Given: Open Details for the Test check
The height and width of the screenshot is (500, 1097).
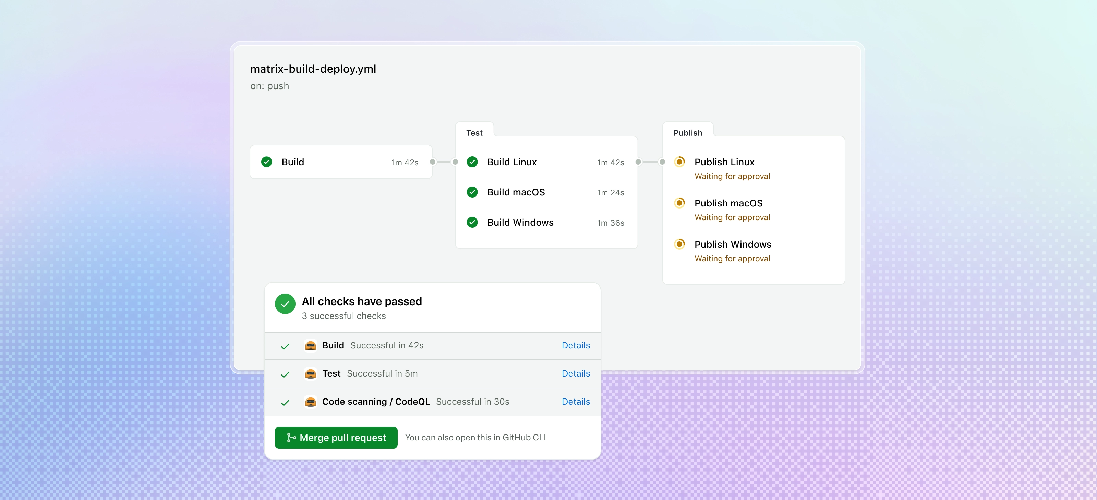Looking at the screenshot, I should pos(576,373).
